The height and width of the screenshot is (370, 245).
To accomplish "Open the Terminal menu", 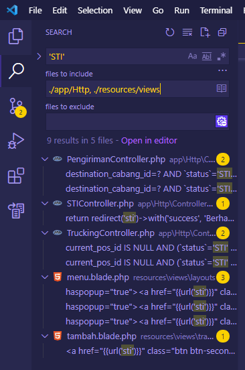I will [216, 10].
